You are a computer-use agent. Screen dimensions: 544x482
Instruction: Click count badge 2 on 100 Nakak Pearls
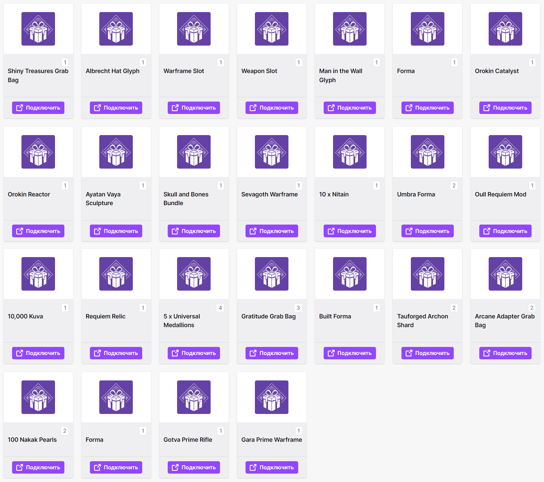pos(65,431)
